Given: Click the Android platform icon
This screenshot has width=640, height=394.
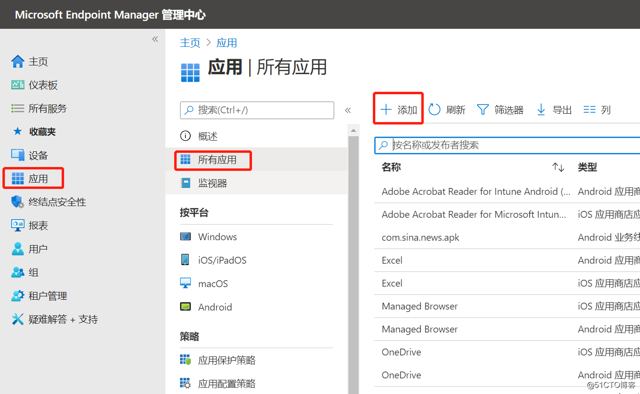Looking at the screenshot, I should [185, 307].
